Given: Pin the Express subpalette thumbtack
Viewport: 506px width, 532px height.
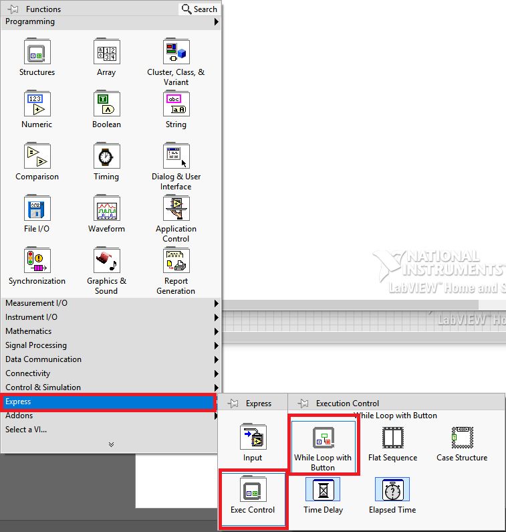Looking at the screenshot, I should tap(233, 404).
